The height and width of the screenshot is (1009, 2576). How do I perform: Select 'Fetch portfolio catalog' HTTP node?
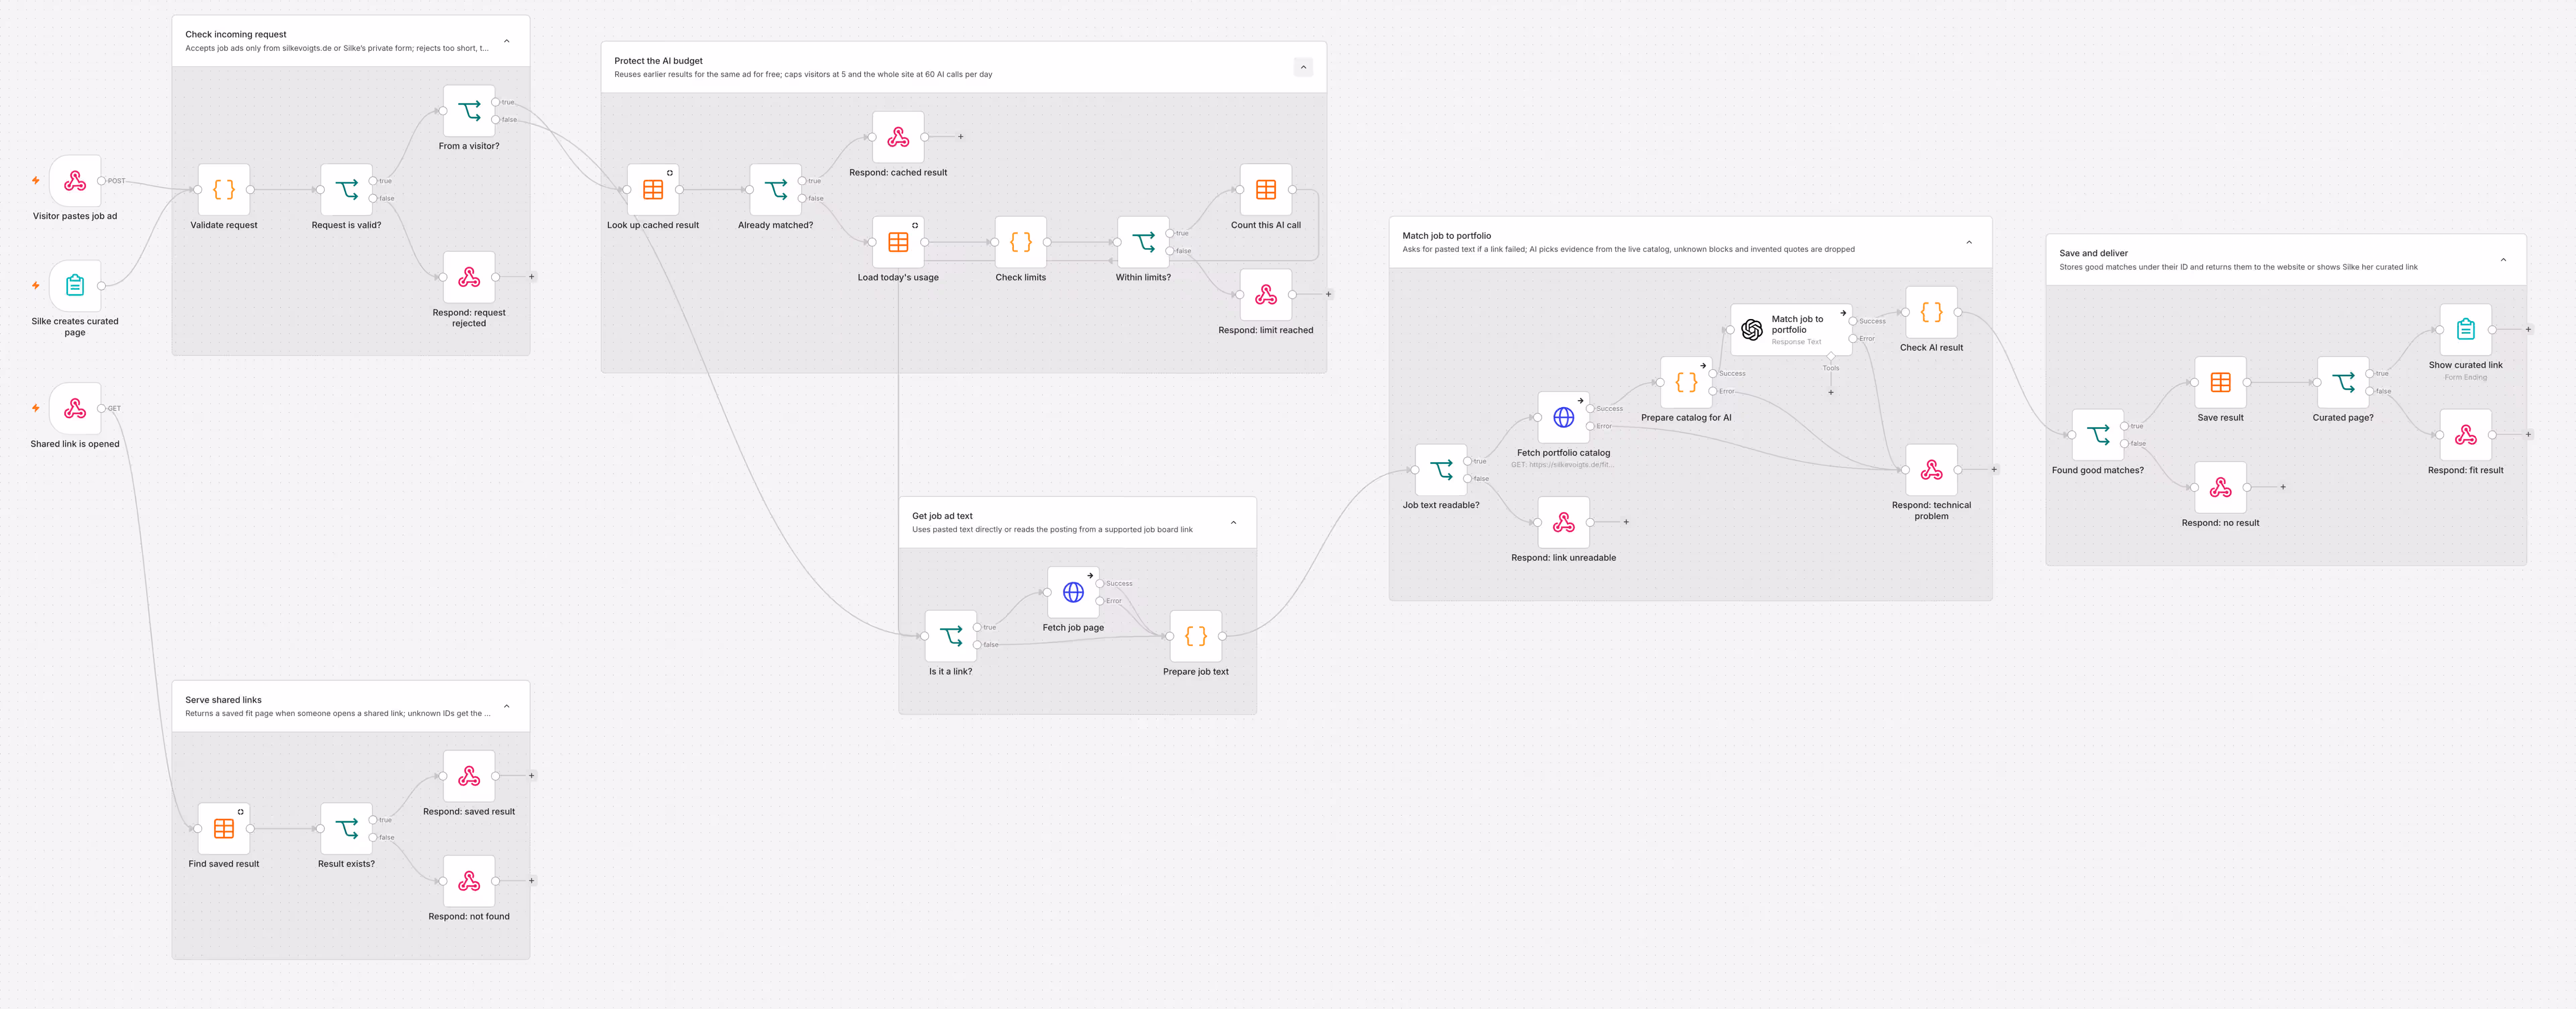[1564, 418]
